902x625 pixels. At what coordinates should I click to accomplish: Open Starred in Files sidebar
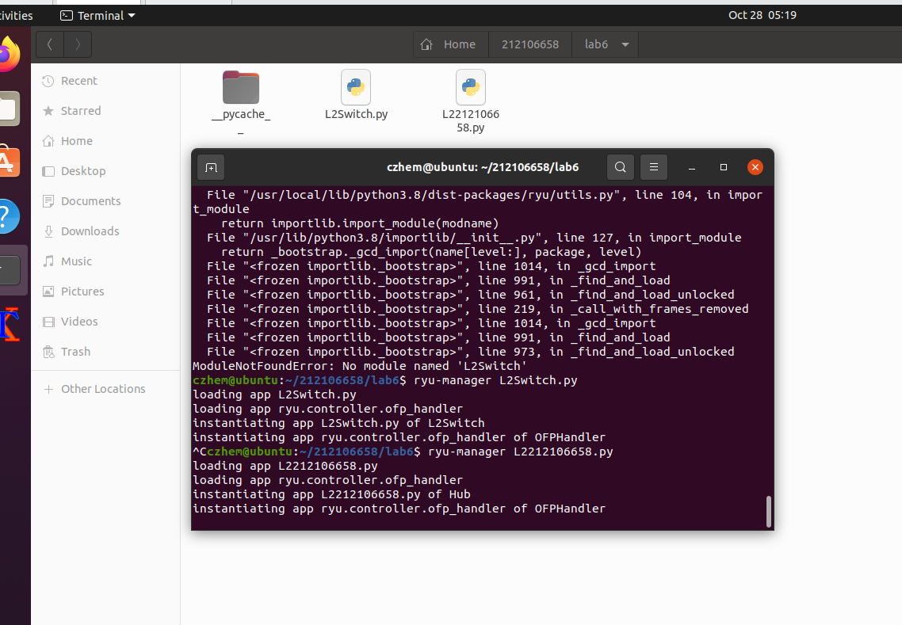pos(106,111)
